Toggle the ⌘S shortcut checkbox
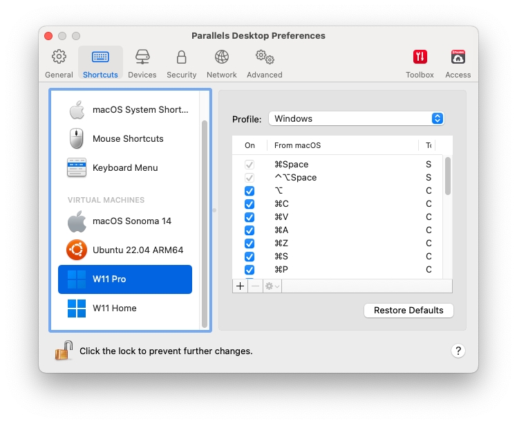 click(250, 257)
